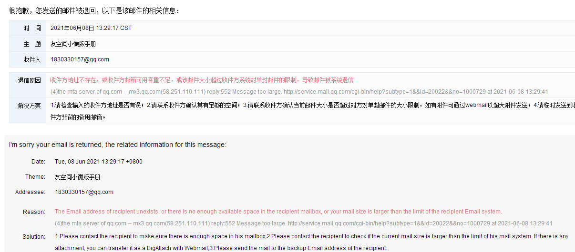Click the 主题 label cell
The height and width of the screenshot is (252, 575).
point(28,44)
